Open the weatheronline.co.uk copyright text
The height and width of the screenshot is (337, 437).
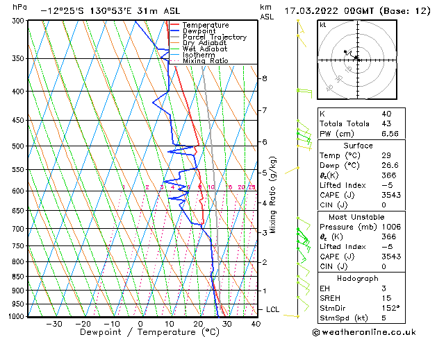click(364, 332)
